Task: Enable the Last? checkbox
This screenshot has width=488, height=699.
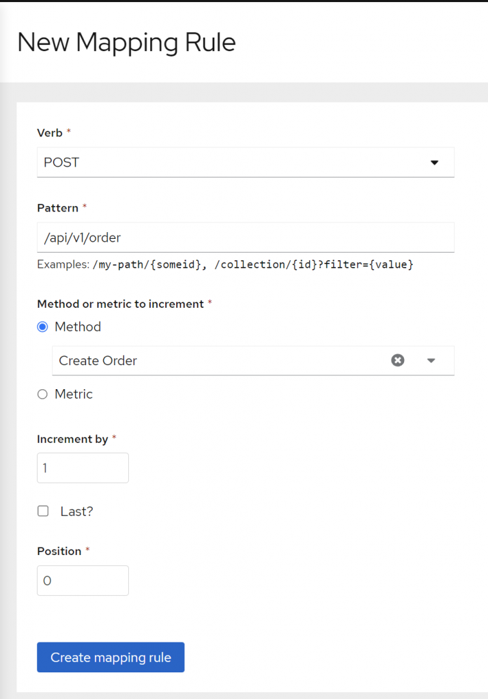Action: [x=43, y=511]
